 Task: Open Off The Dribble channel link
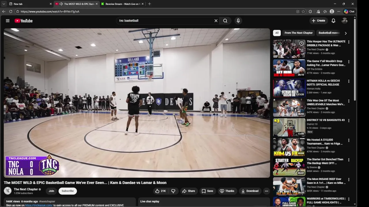coord(315,69)
